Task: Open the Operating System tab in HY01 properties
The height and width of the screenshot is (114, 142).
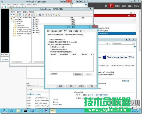Action: (x=55, y=31)
